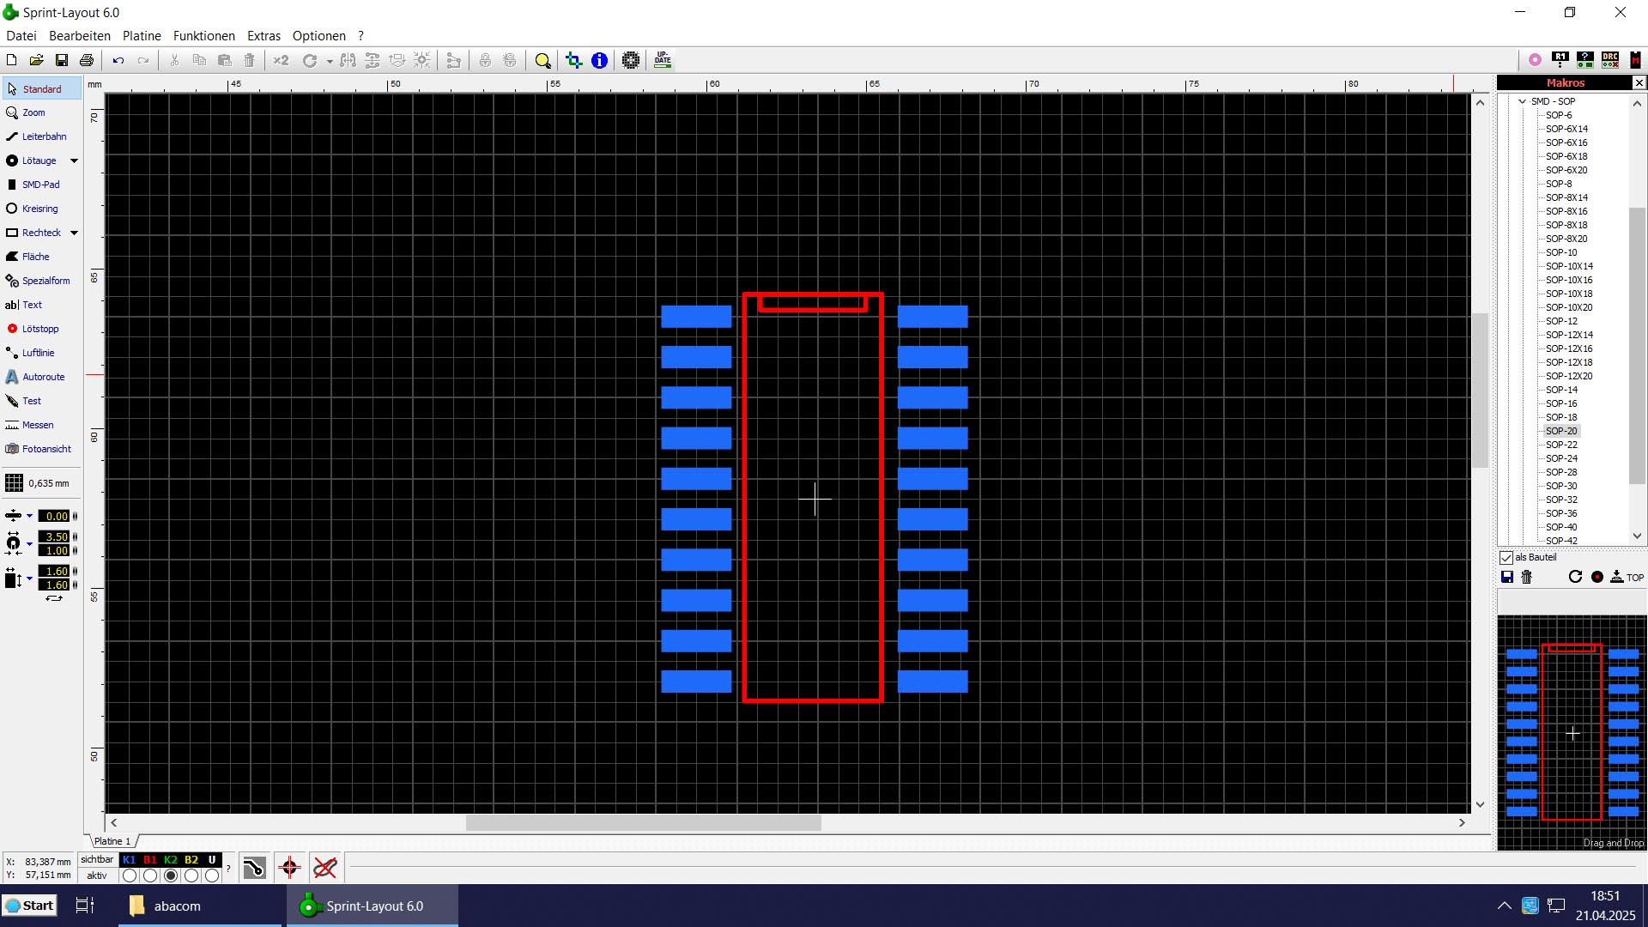Select the Autoroute tool
Viewport: 1648px width, 927px height.
coord(42,377)
